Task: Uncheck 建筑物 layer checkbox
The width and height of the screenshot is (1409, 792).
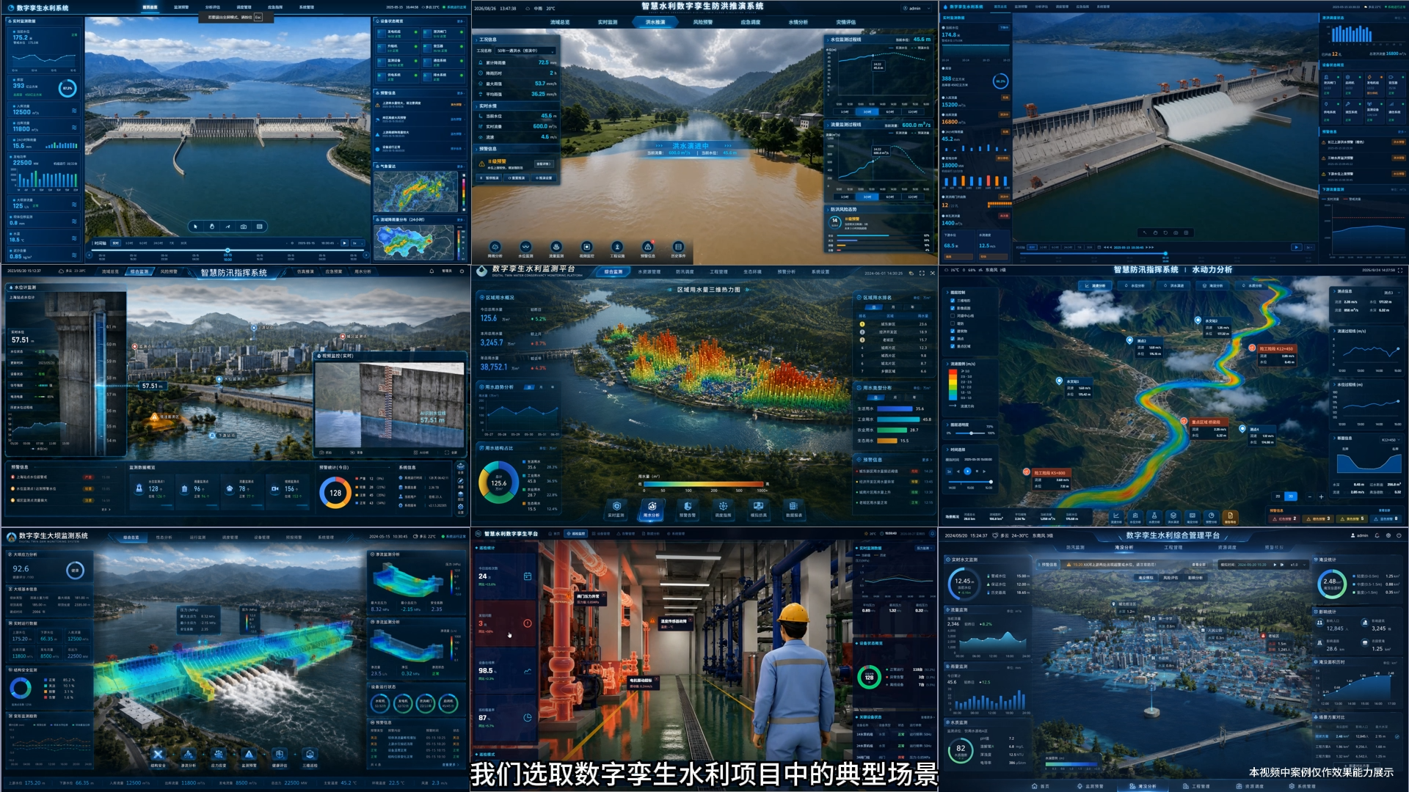Action: 953,331
